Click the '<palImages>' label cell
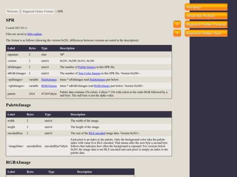The height and width of the screenshot is (177, 237). coord(15,80)
